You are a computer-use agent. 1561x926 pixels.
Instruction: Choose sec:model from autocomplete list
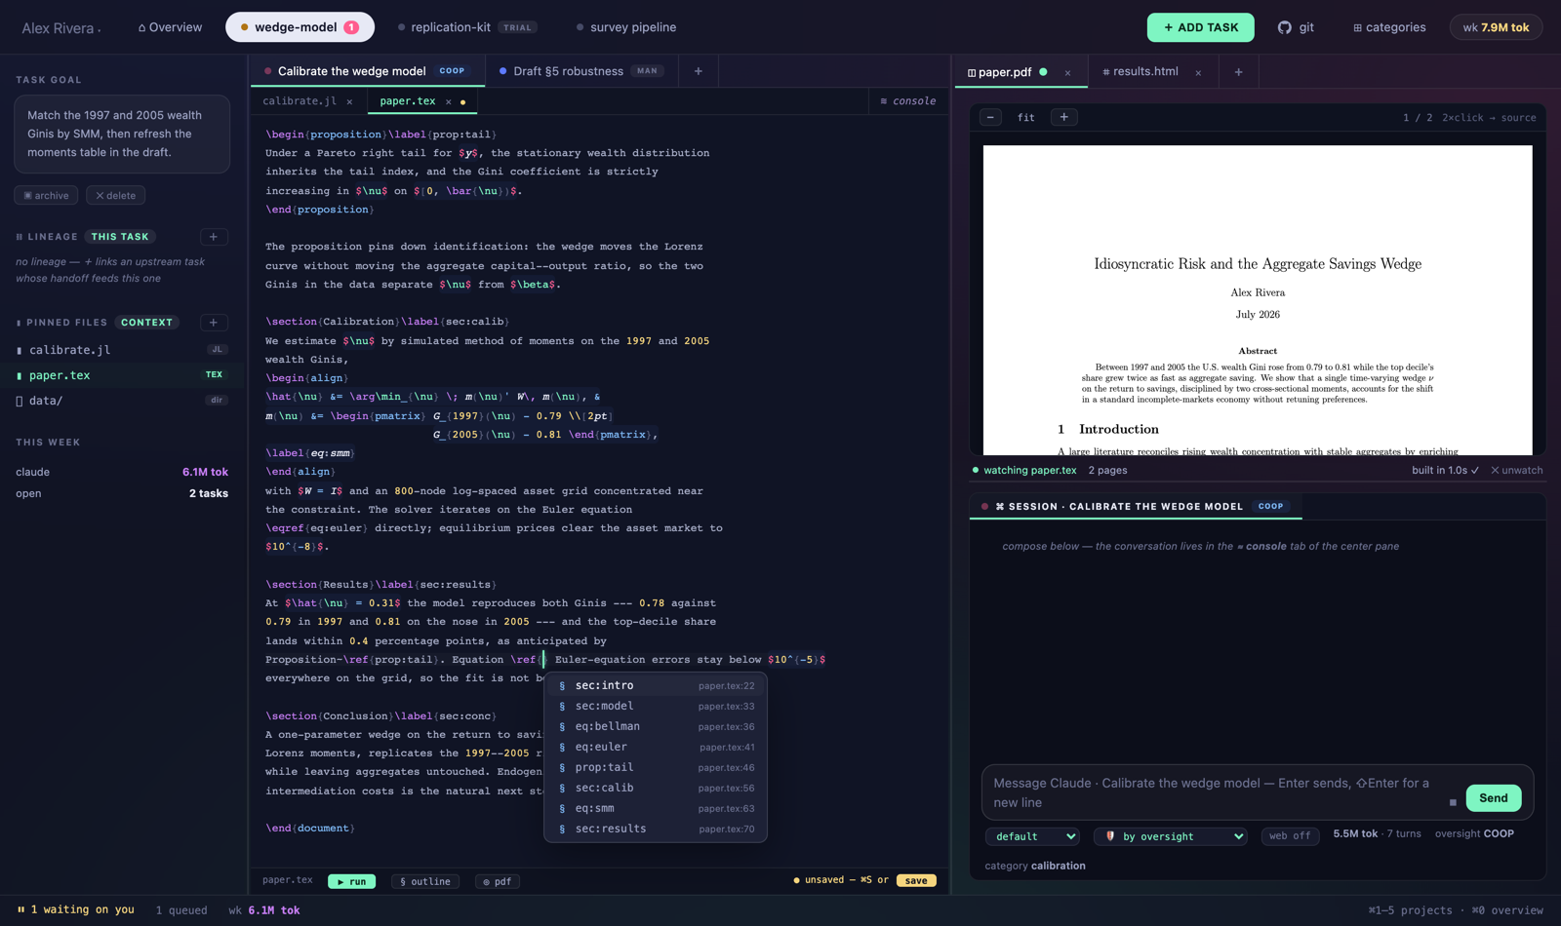point(656,706)
